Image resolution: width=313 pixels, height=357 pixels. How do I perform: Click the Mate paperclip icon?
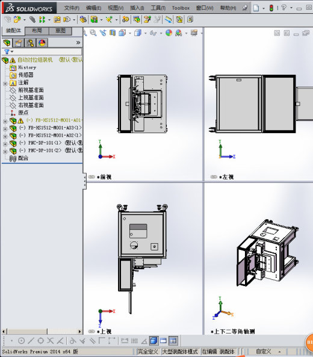[33, 20]
